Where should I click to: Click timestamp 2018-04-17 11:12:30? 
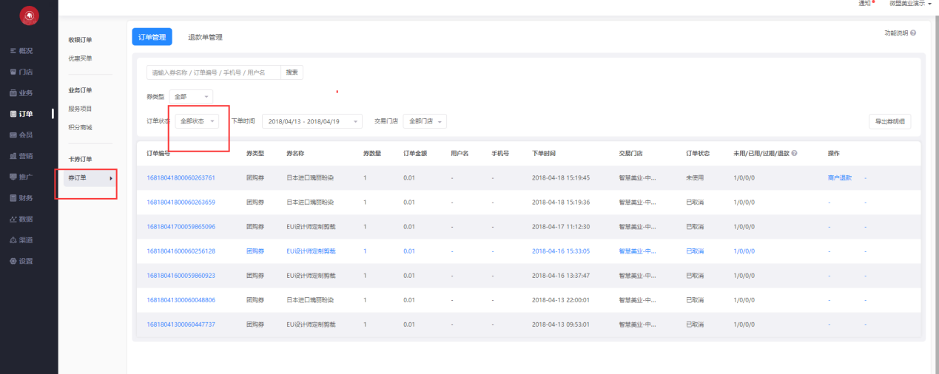[561, 226]
